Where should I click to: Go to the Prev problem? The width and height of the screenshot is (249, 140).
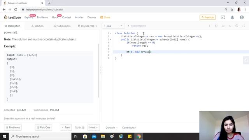[x=66, y=128]
